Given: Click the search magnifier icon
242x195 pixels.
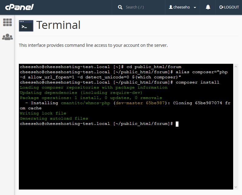Looking at the screenshot, I should point(120,7).
